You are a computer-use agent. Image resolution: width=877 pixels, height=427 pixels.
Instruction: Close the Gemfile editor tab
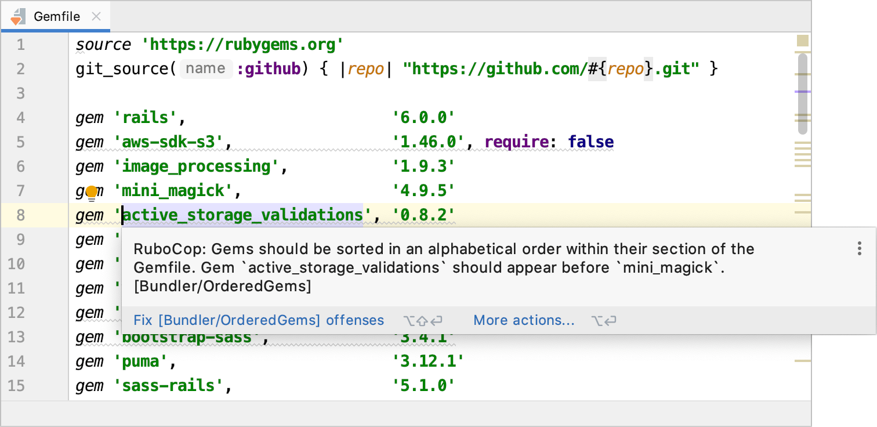tap(97, 17)
